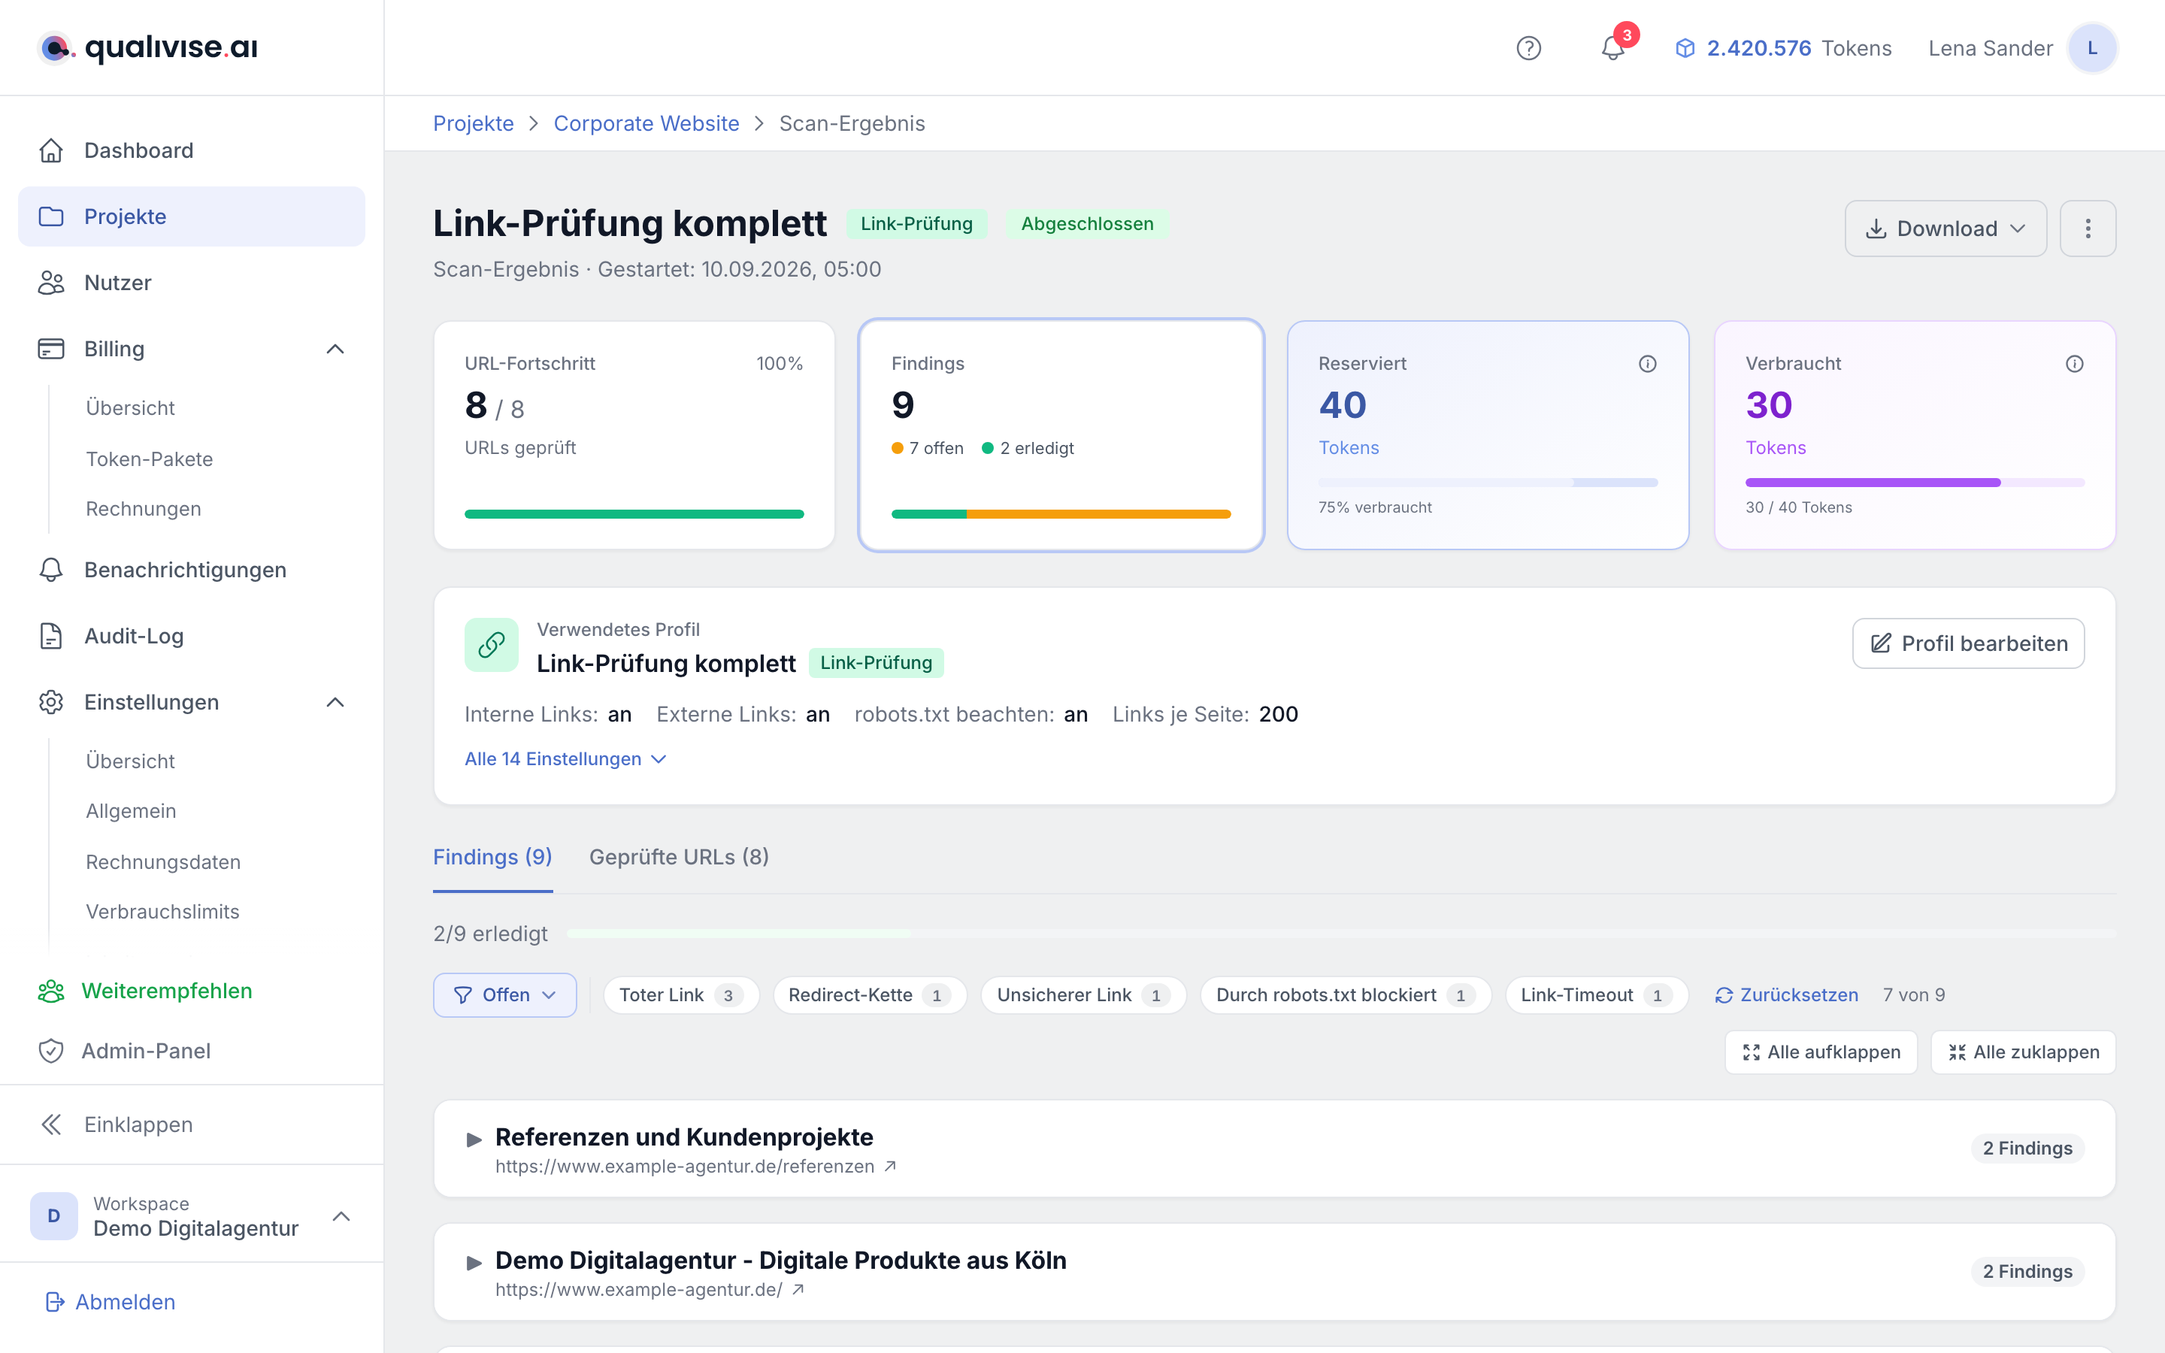This screenshot has width=2165, height=1353.
Task: Click the token cube icon in header
Action: [1685, 48]
